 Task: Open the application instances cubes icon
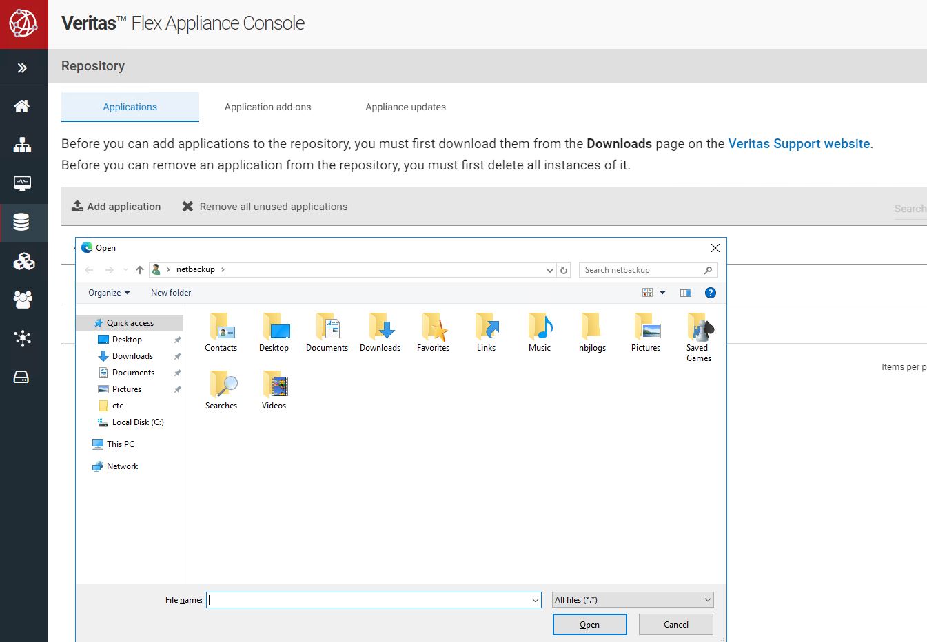[x=23, y=261]
